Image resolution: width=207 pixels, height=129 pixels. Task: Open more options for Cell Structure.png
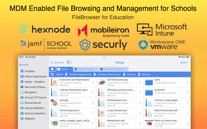[140, 82]
